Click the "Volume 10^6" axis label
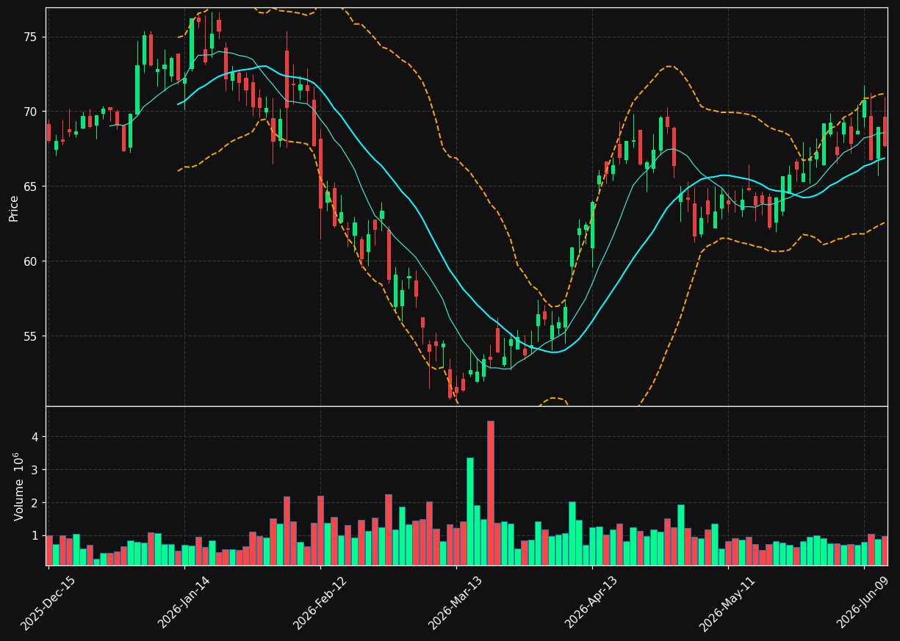 point(18,486)
